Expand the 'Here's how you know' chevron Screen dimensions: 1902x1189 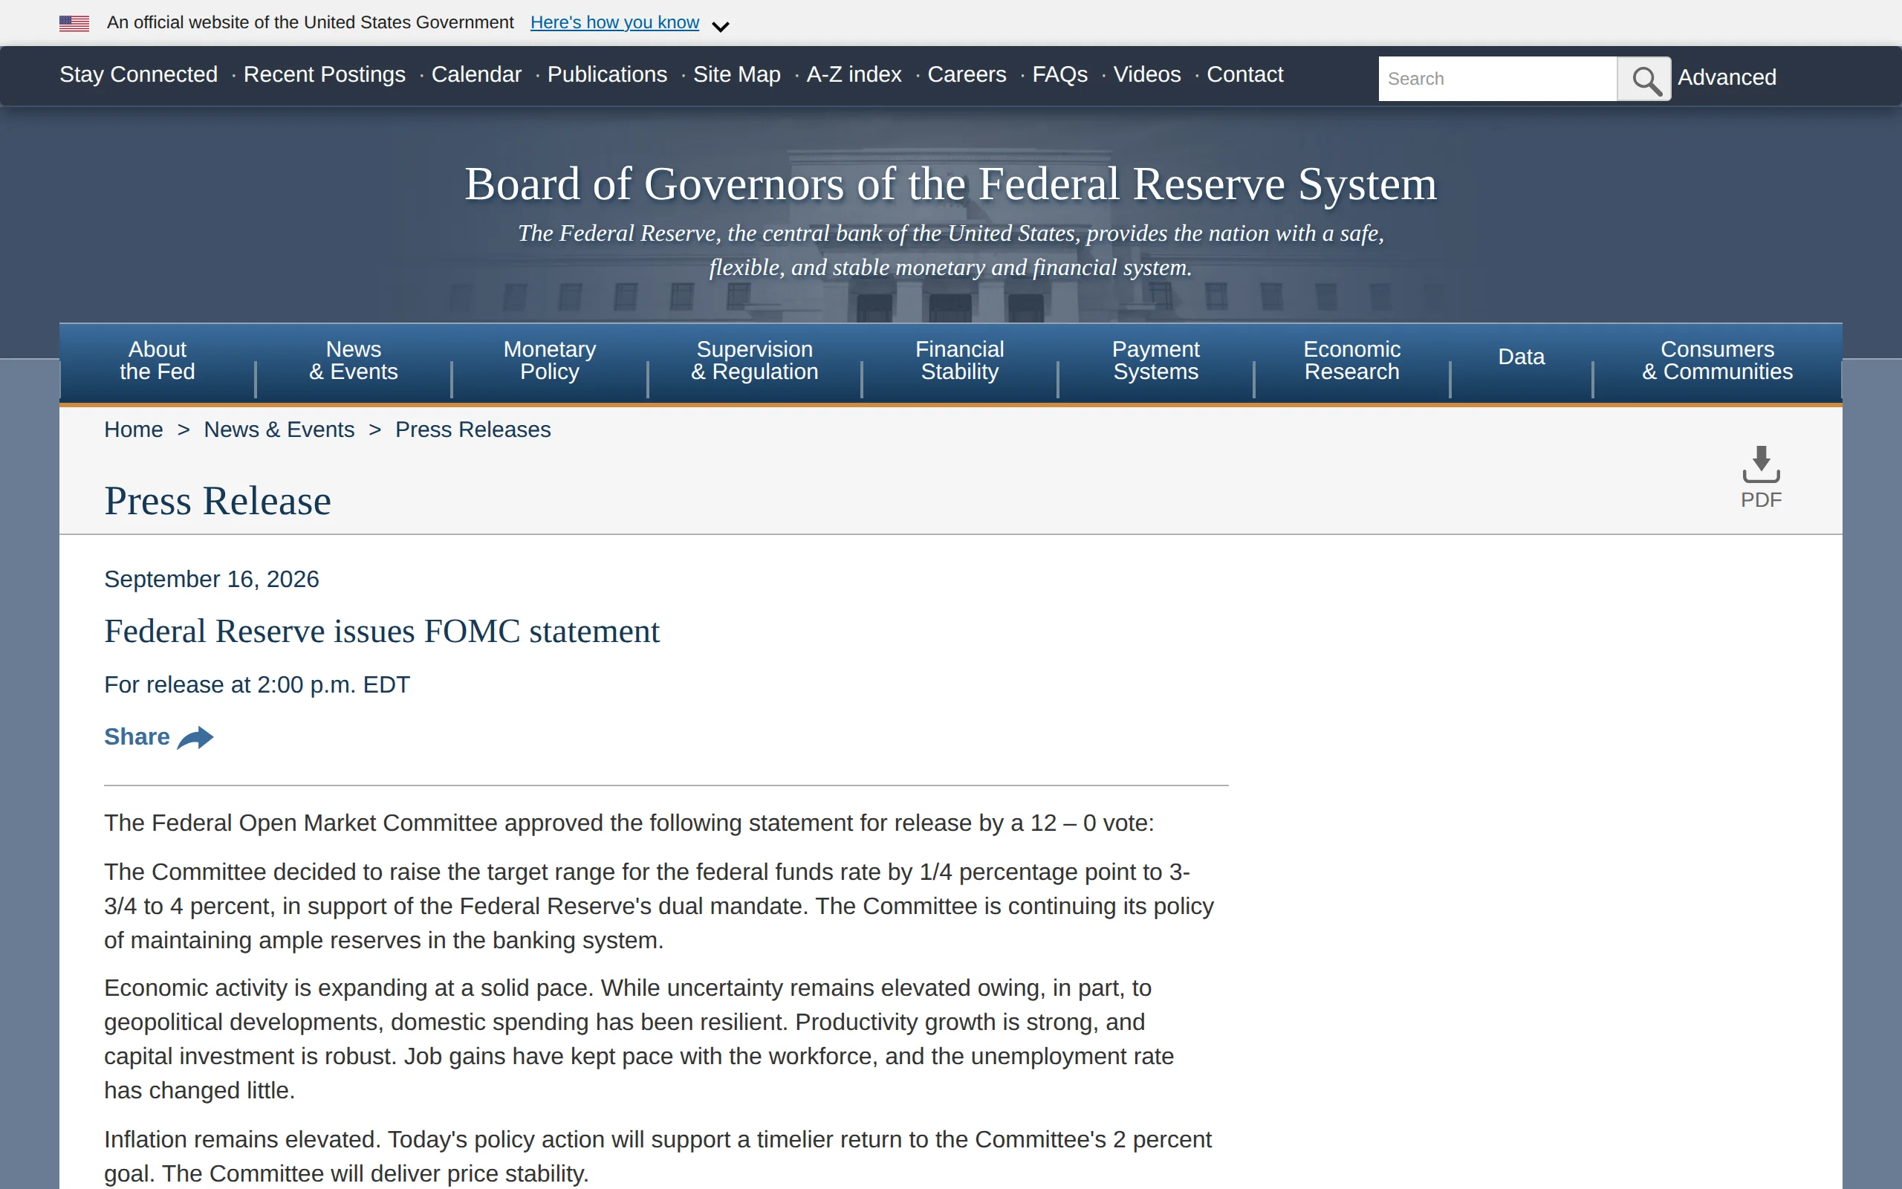(x=720, y=26)
